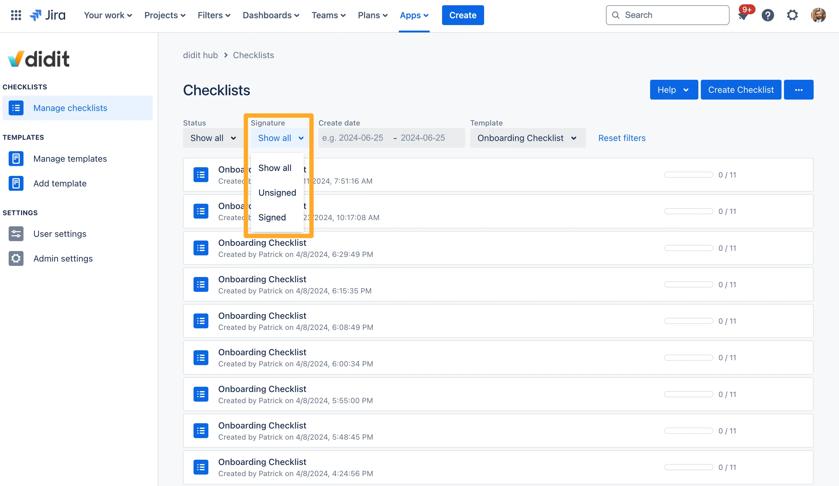
Task: Click checklist icon for 7:51:16 AM entry
Action: 201,175
